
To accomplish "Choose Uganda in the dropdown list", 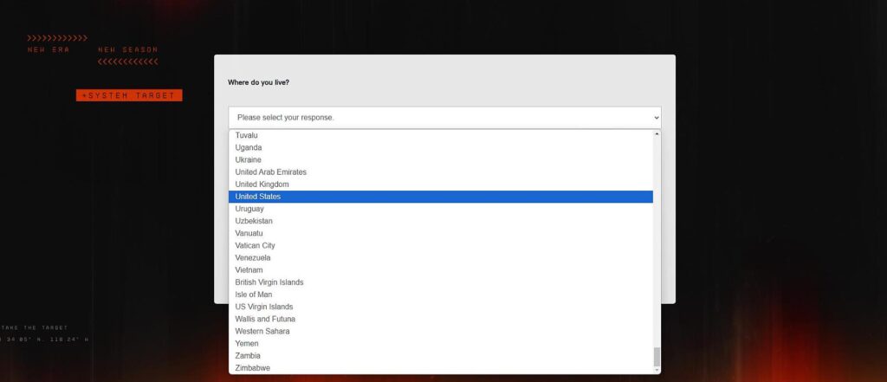I will [249, 148].
